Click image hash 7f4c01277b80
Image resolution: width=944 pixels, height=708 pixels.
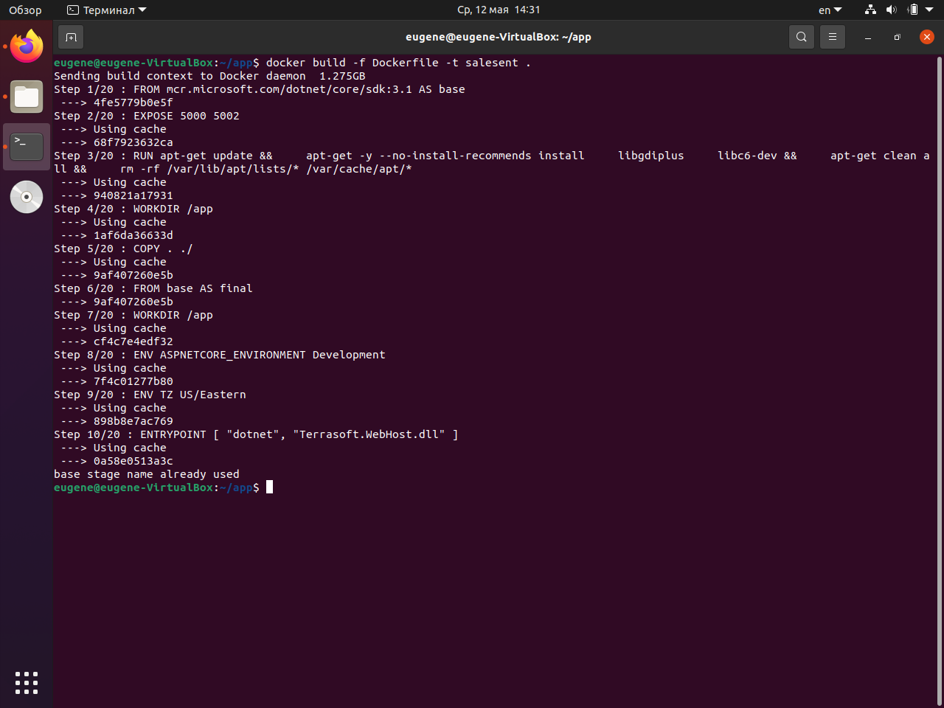[x=133, y=381]
